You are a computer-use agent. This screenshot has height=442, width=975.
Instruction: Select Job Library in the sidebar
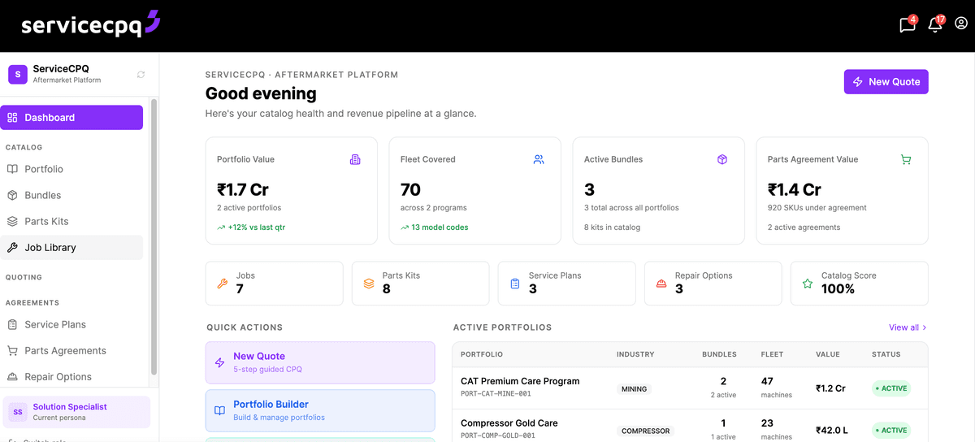tap(71, 247)
